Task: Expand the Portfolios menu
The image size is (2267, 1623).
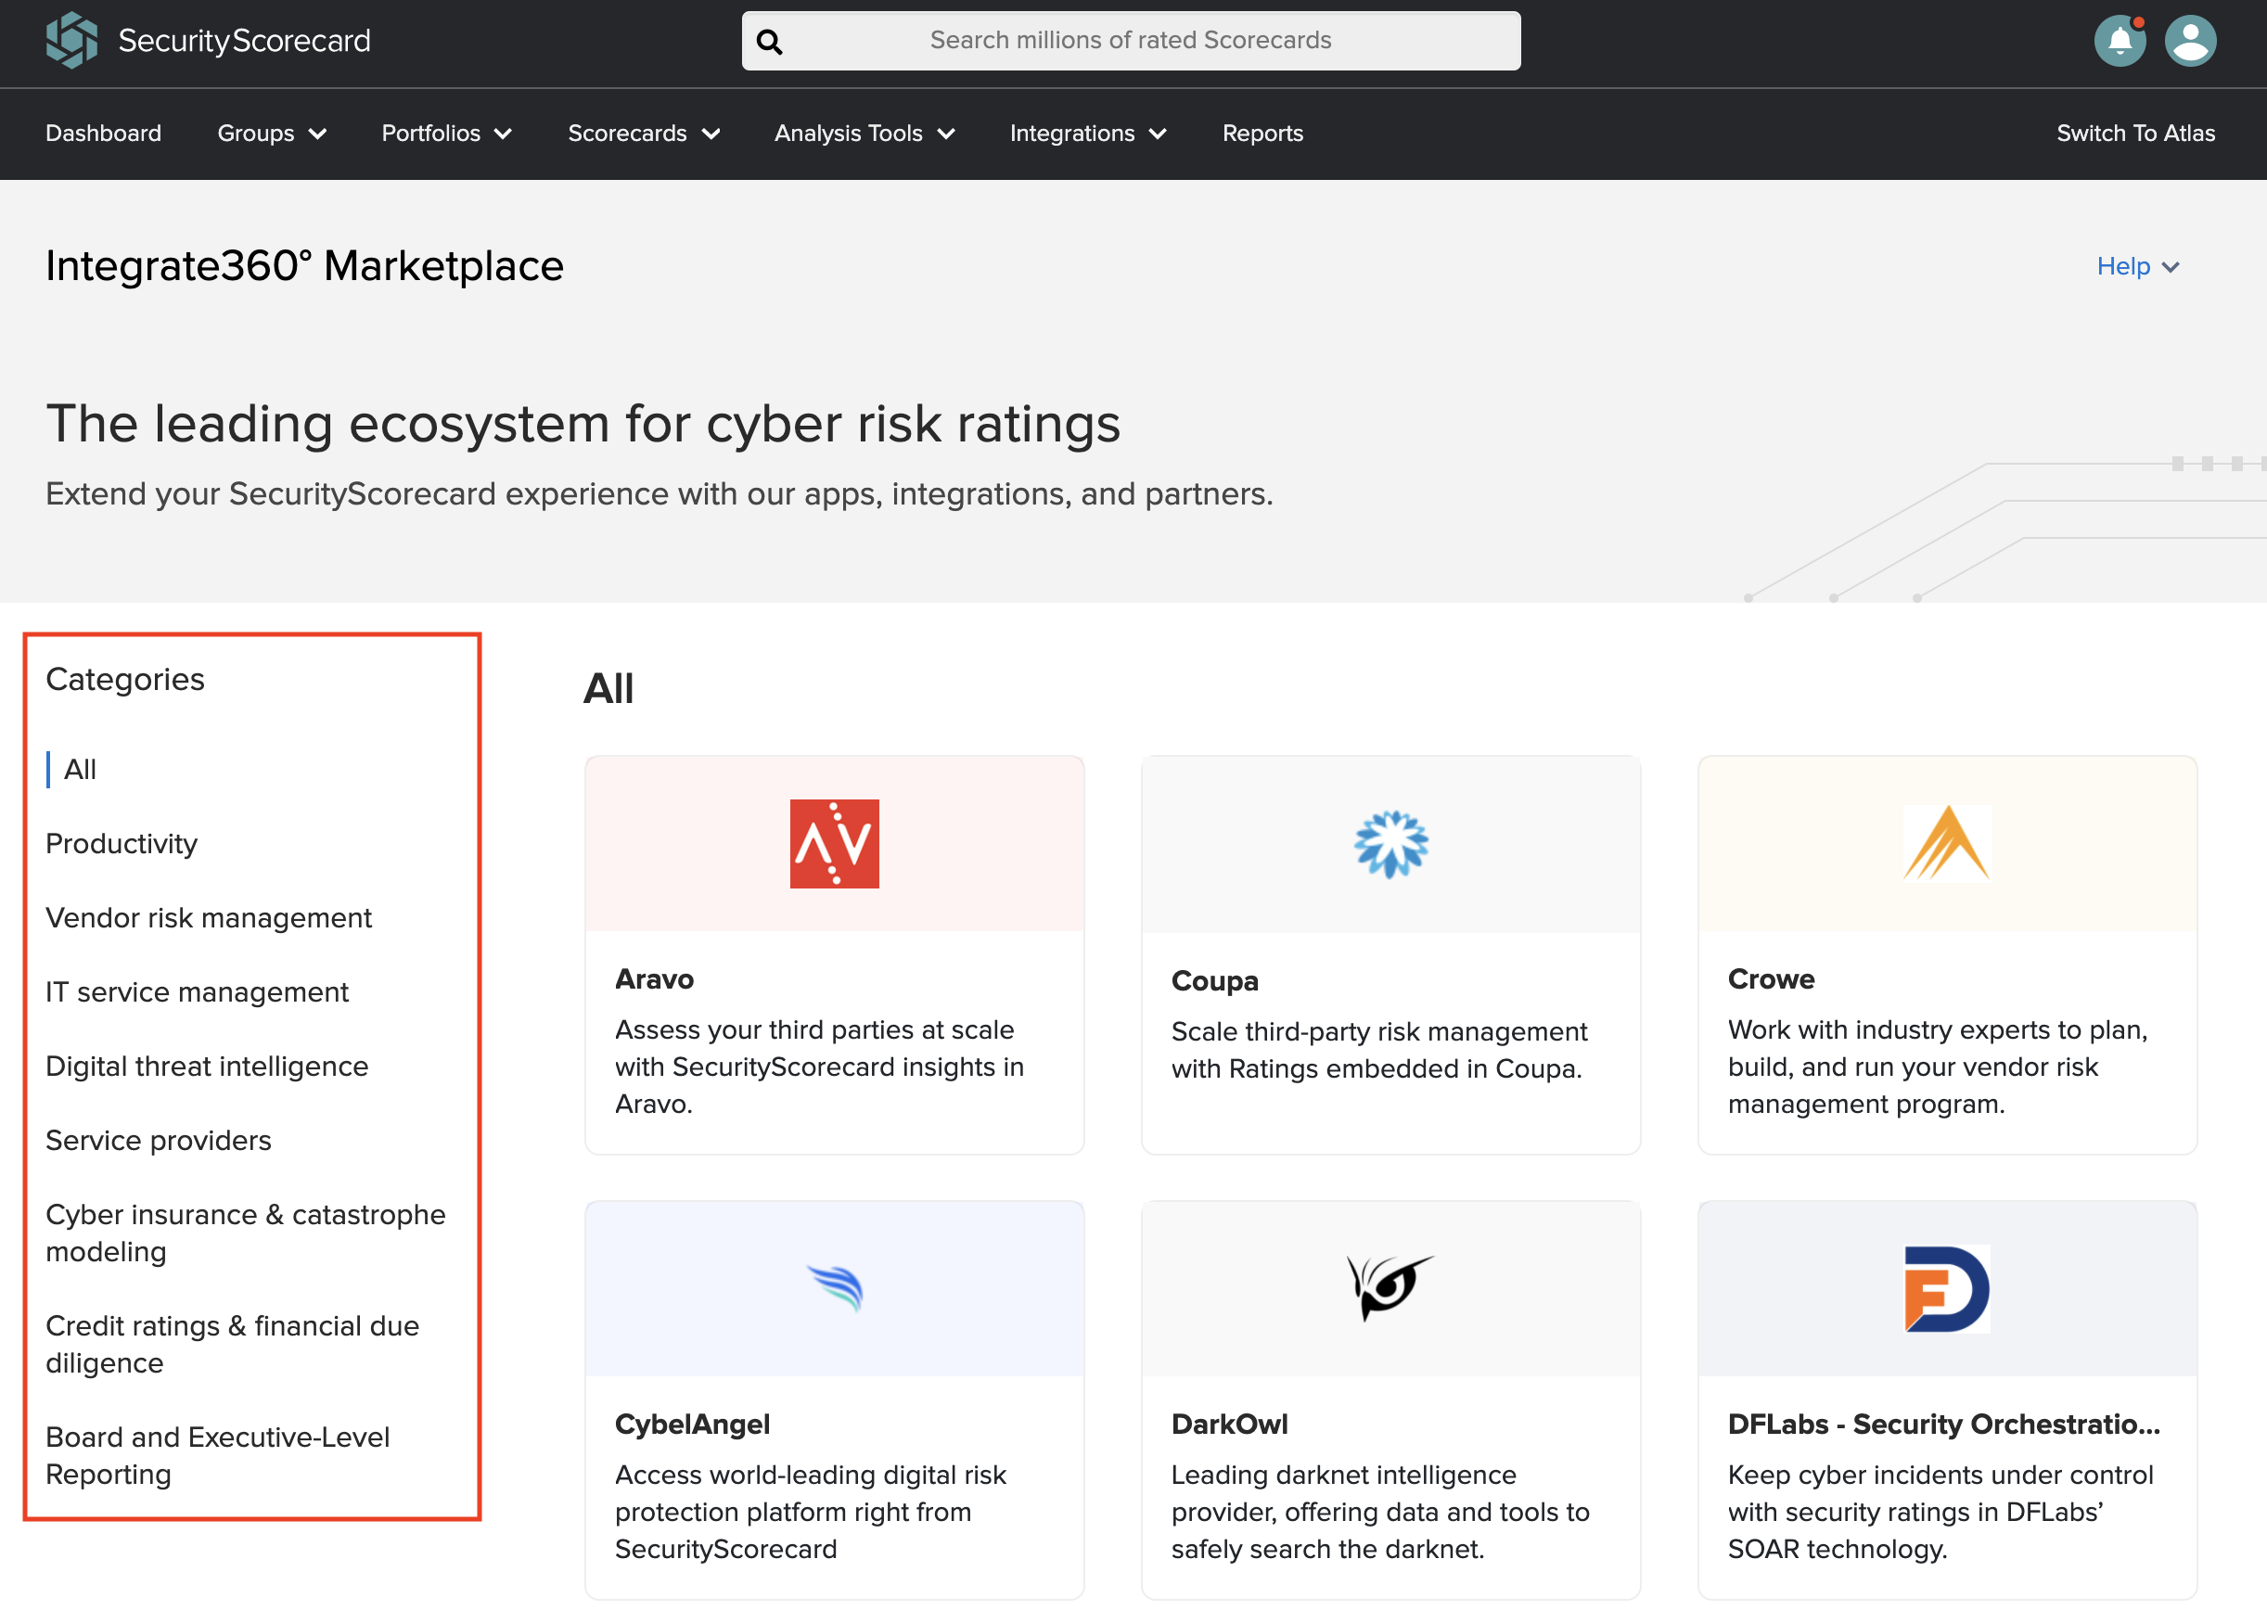Action: (447, 133)
